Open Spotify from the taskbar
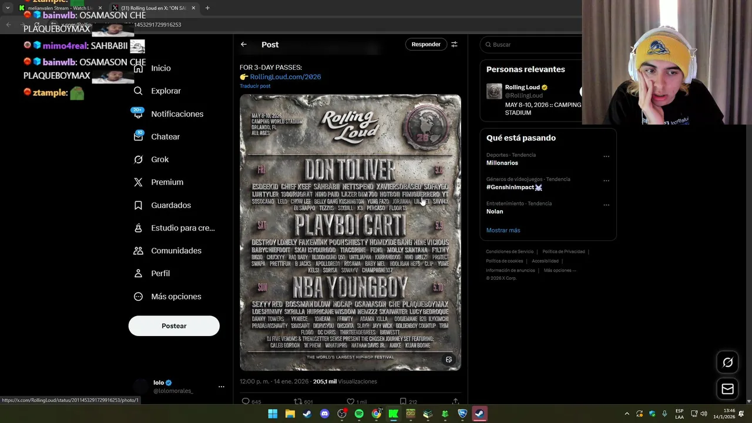The height and width of the screenshot is (423, 752). coord(359,414)
